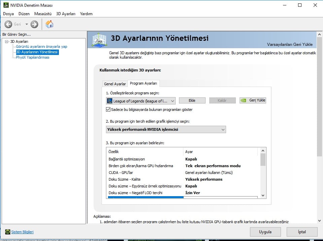Minimize the NVIDIA Denetim Masası window
The image size is (323, 241).
click(x=285, y=5)
